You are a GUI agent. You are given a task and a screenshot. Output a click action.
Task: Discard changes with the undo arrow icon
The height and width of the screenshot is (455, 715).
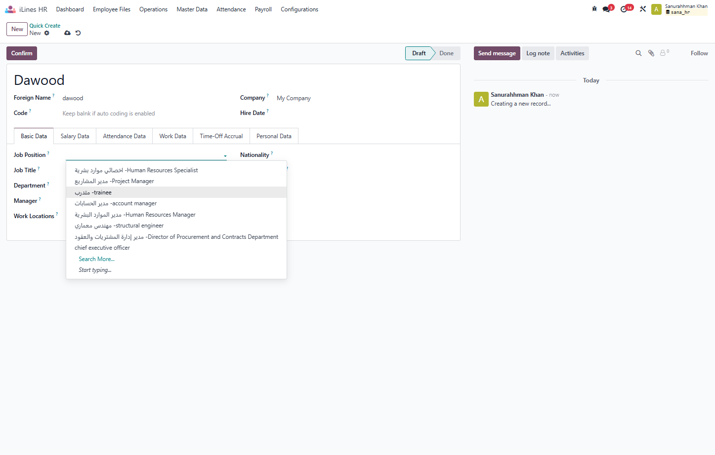(x=78, y=33)
